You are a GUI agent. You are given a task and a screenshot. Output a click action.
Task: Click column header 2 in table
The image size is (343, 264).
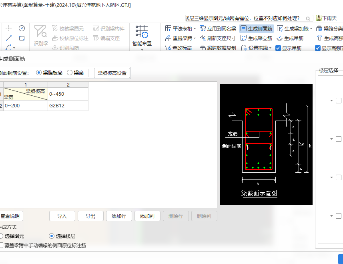68,85
